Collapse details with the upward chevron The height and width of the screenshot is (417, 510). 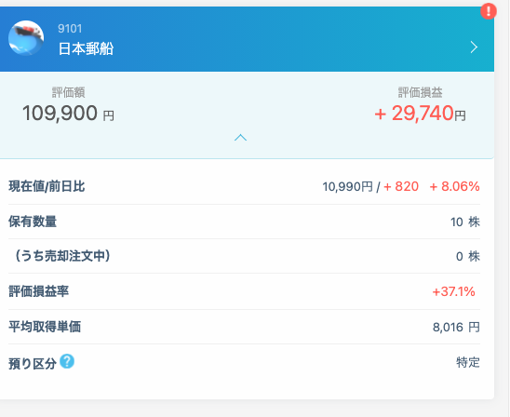click(240, 138)
